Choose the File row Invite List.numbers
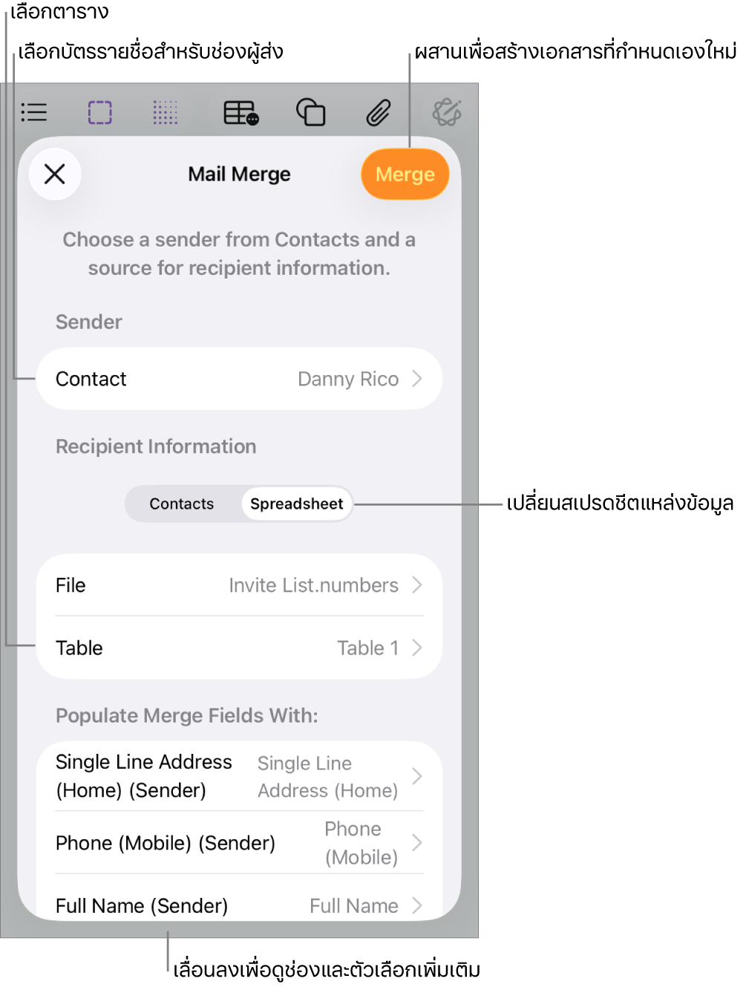Image resolution: width=746 pixels, height=990 pixels. (x=239, y=585)
